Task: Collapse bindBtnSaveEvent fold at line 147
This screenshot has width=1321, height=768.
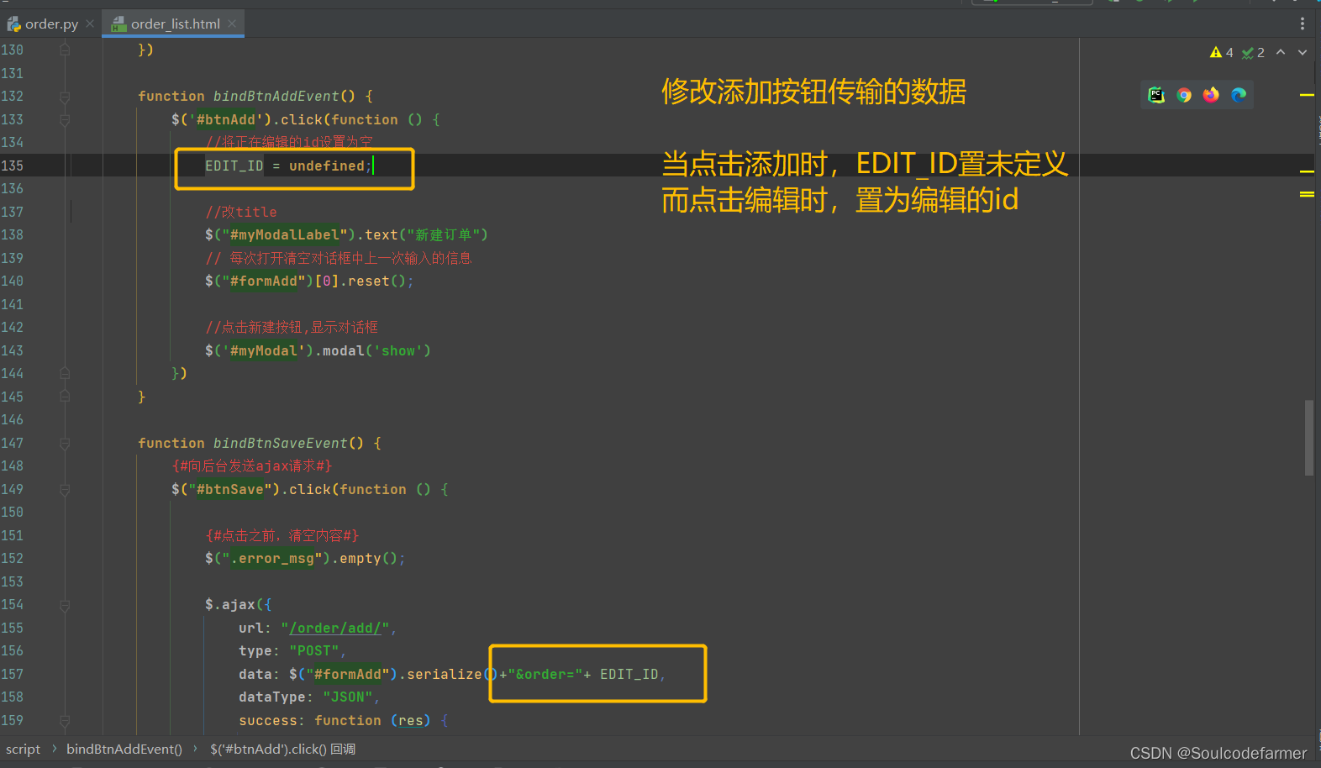Action: (x=65, y=443)
